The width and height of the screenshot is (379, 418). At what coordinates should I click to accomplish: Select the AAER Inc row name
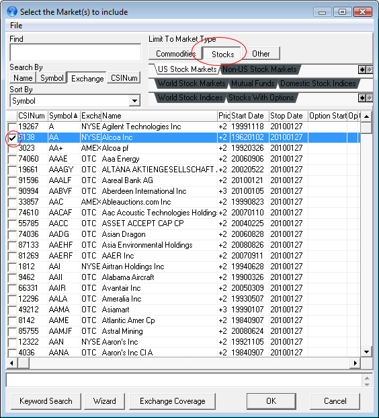point(118,256)
